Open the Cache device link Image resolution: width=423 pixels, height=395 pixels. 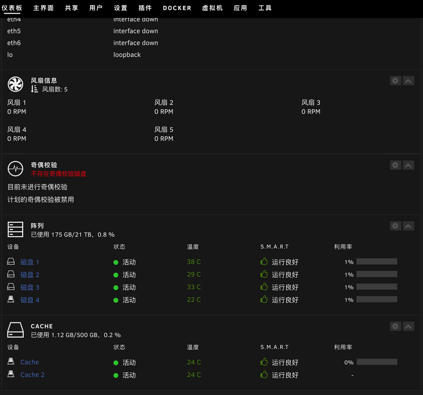coord(30,362)
